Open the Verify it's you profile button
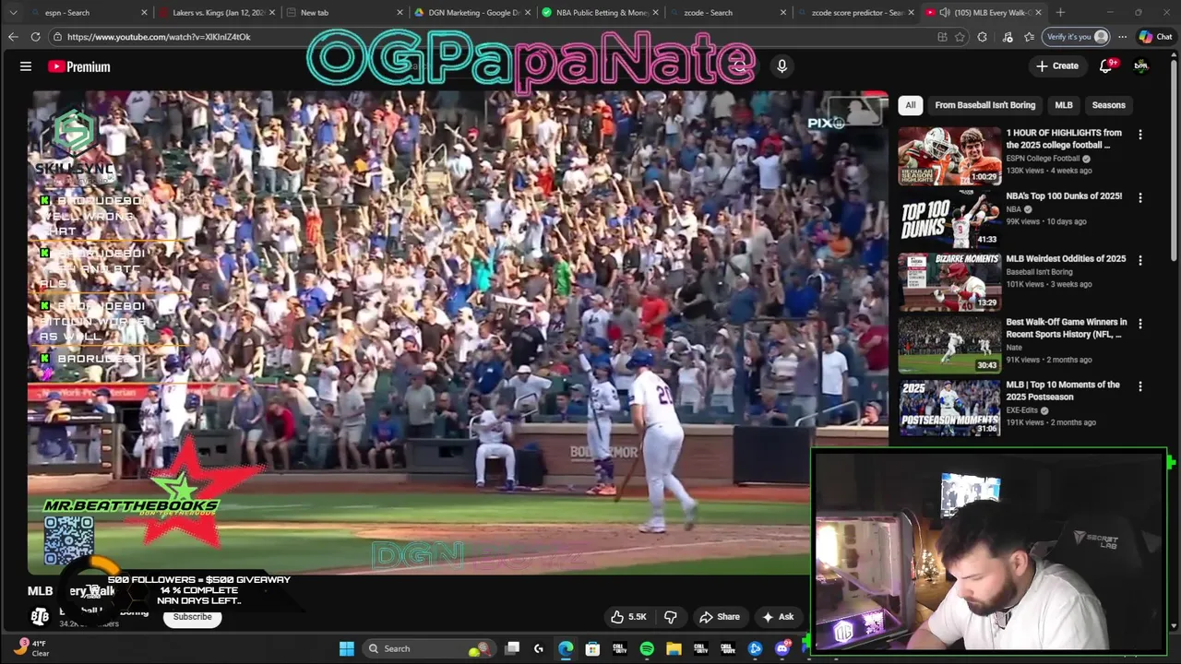The width and height of the screenshot is (1181, 664). (1075, 37)
